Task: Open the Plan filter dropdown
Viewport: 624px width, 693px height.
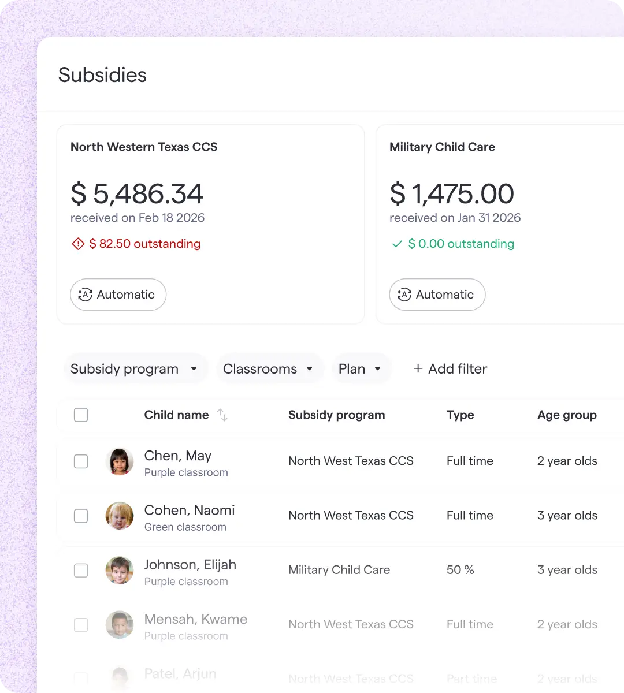Action: [x=361, y=368]
